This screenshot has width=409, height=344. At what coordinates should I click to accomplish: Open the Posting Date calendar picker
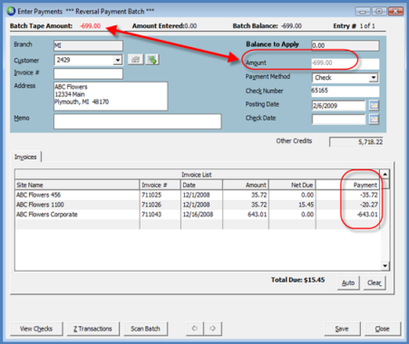(x=374, y=105)
